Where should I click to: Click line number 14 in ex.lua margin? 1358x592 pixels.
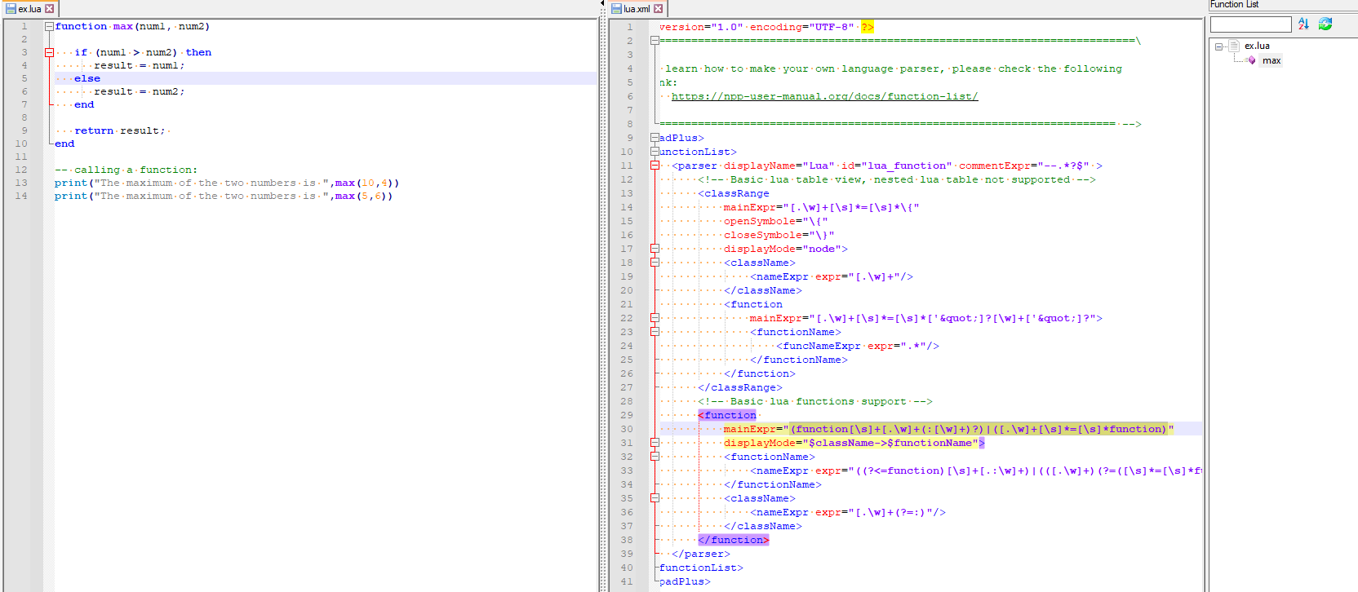point(21,196)
